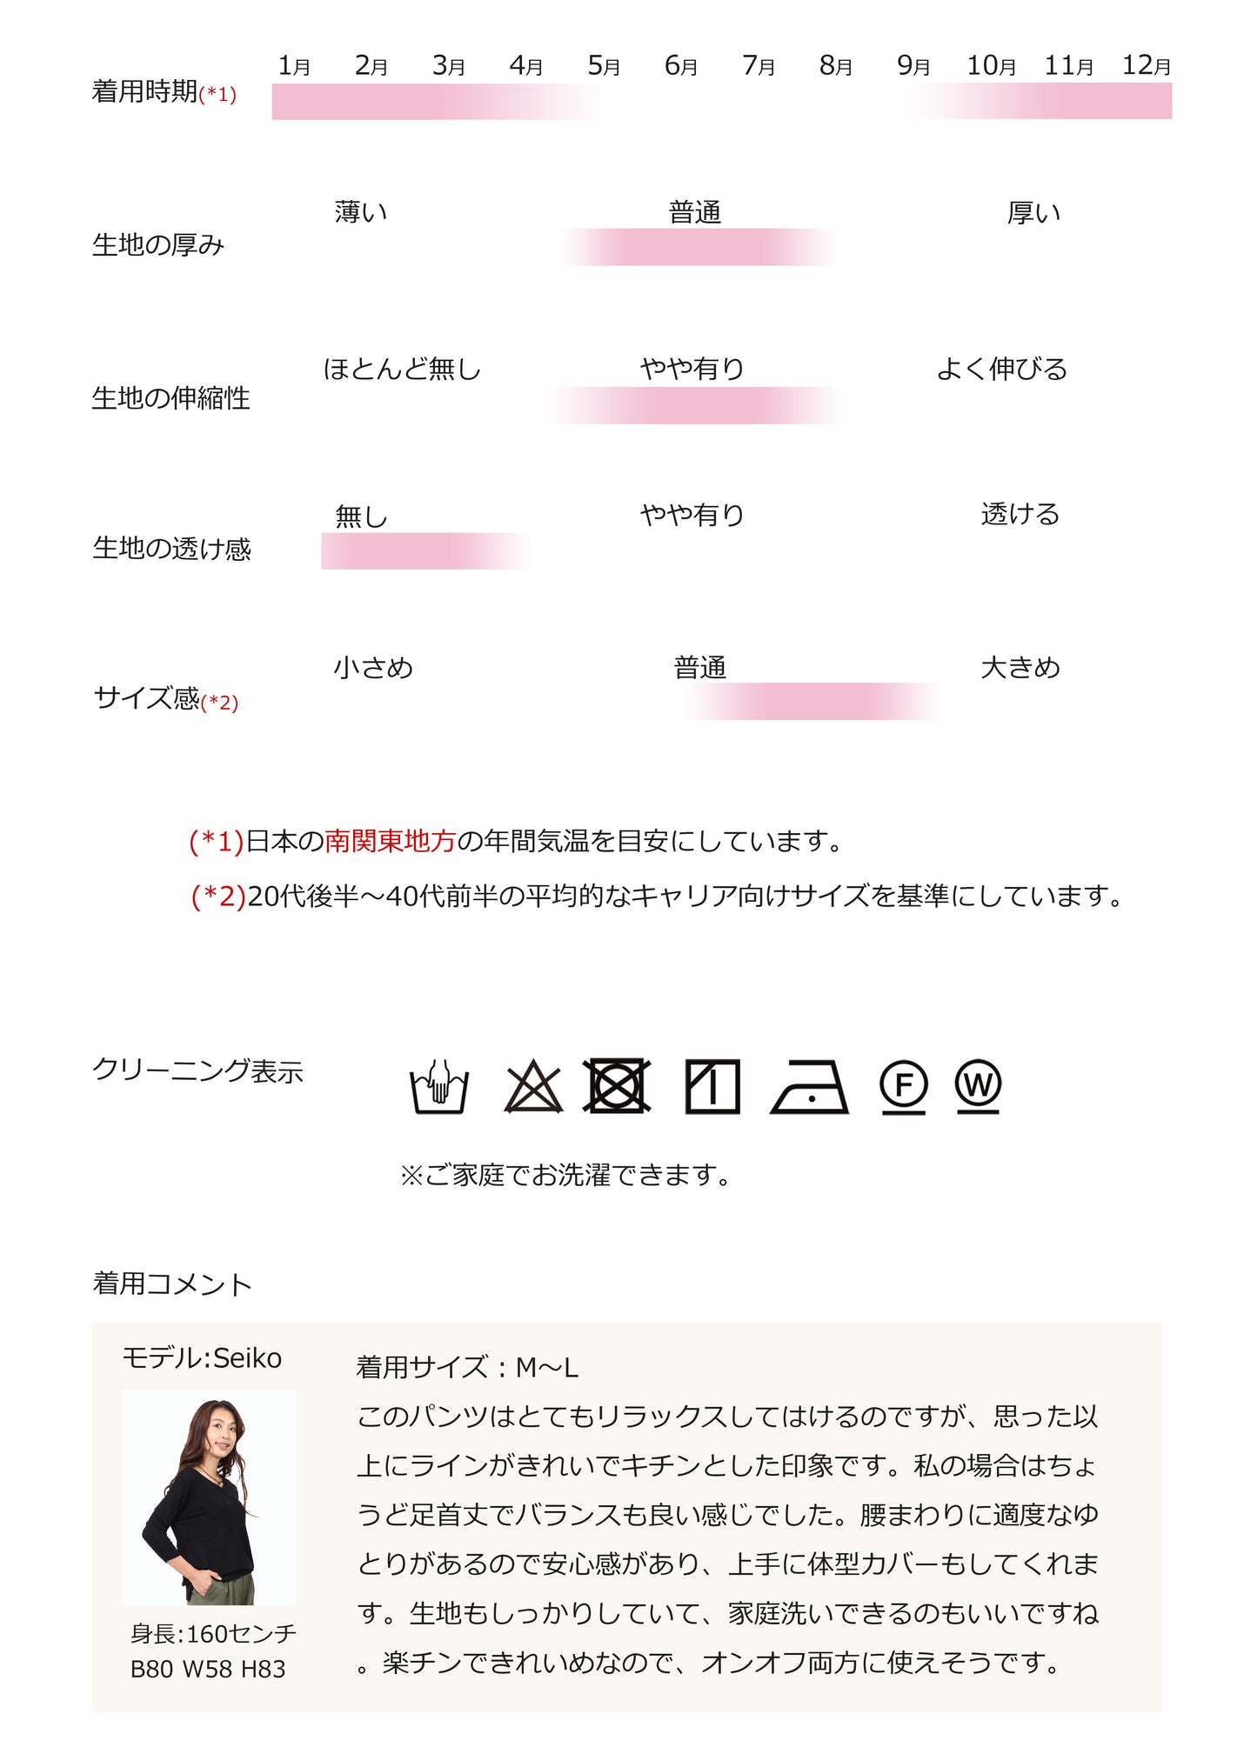Click the pink transparency 無し indicator bar
1257x1747 pixels.
425,551
